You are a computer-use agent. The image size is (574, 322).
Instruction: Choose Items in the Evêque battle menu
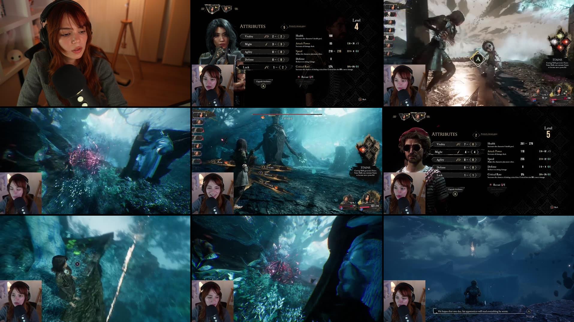pos(270,167)
